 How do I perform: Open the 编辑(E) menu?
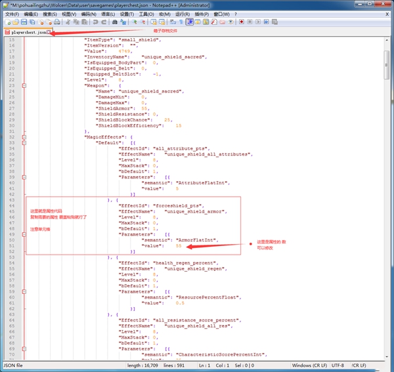pos(31,14)
